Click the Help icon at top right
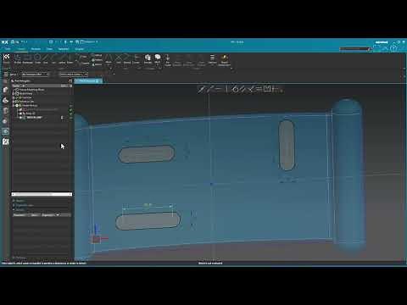This screenshot has height=305, width=407. pyautogui.click(x=393, y=48)
